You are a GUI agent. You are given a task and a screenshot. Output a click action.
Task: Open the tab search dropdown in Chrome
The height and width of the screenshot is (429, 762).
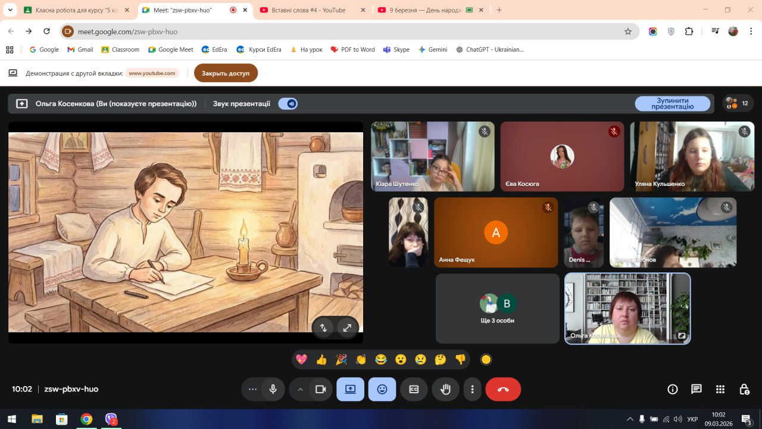(x=10, y=10)
